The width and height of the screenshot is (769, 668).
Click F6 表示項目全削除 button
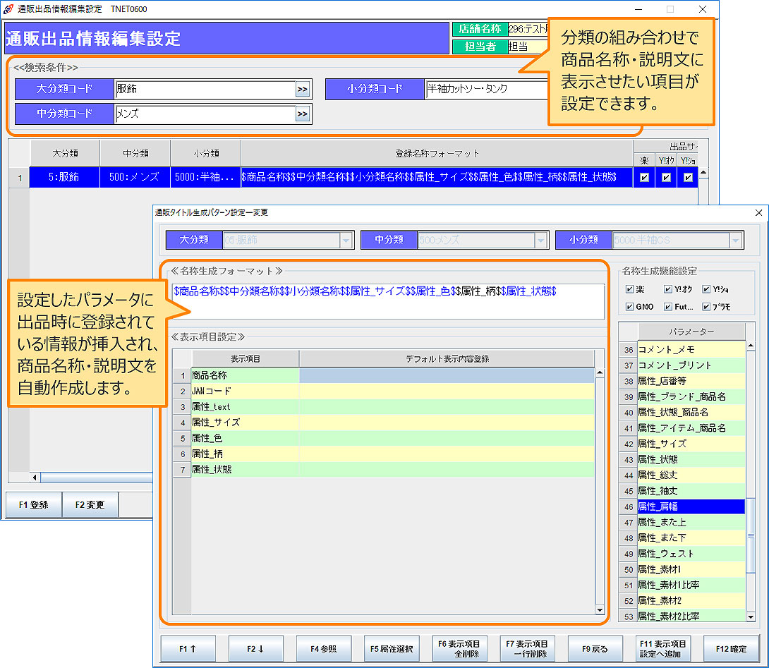click(459, 649)
